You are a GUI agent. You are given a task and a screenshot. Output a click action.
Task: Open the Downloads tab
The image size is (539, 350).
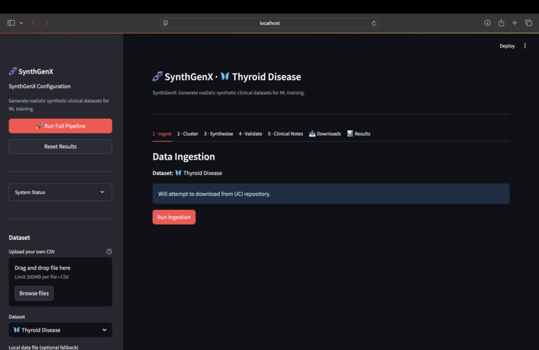[x=325, y=134]
